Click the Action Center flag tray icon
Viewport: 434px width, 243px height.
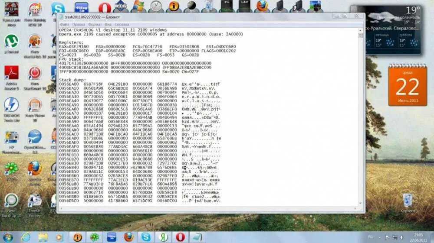click(388, 237)
